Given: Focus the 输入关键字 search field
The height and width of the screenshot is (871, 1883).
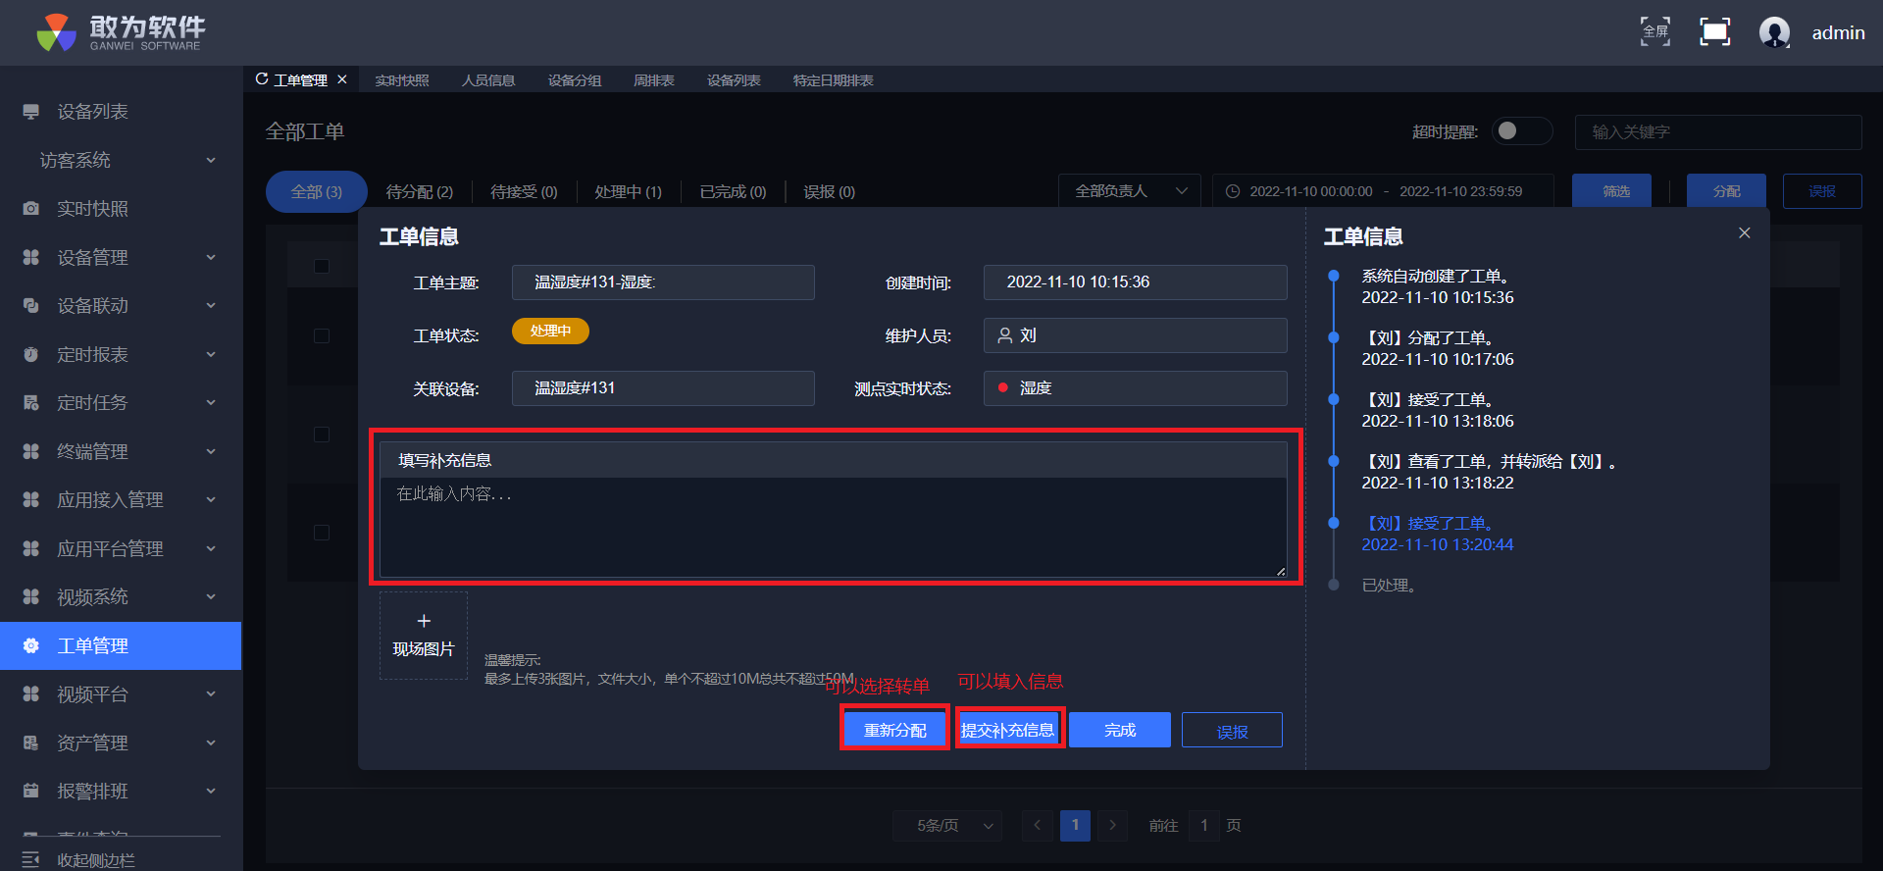Looking at the screenshot, I should [x=1718, y=132].
